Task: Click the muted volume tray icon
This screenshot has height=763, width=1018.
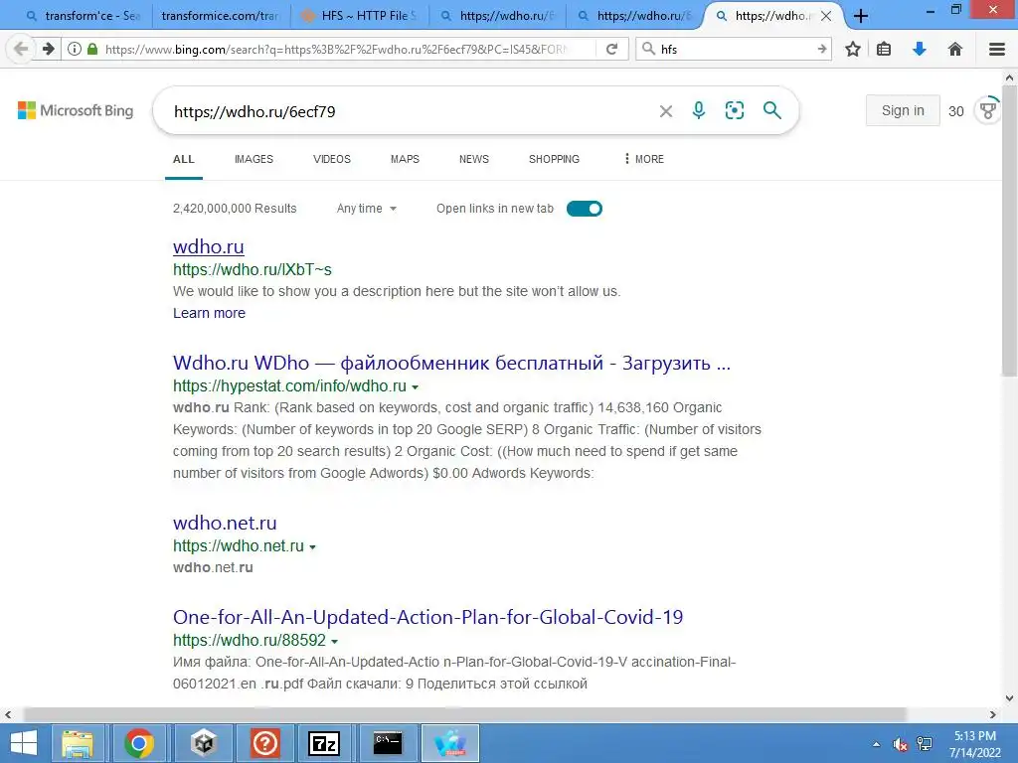Action: (x=901, y=744)
